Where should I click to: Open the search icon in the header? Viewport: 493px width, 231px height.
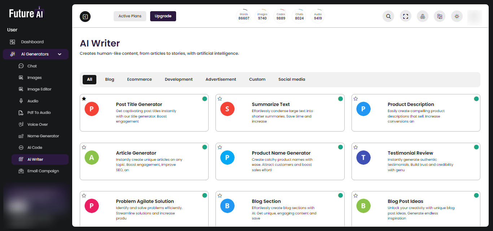pos(388,16)
